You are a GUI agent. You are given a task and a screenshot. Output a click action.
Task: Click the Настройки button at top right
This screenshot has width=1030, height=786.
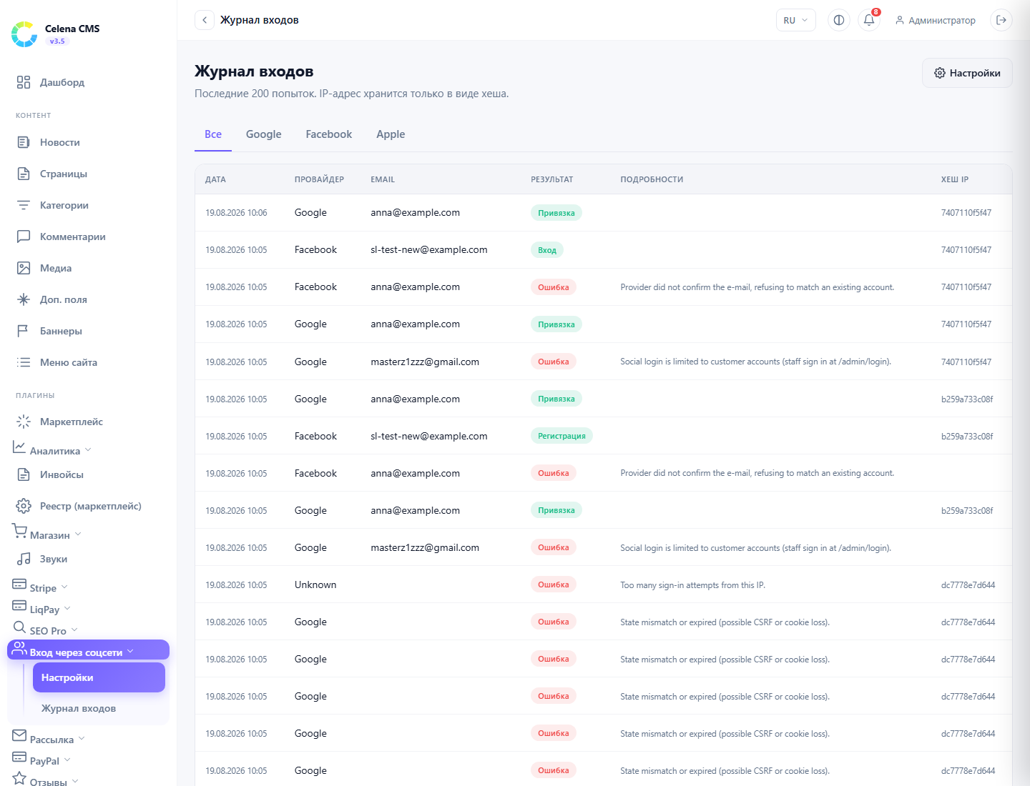pyautogui.click(x=967, y=73)
